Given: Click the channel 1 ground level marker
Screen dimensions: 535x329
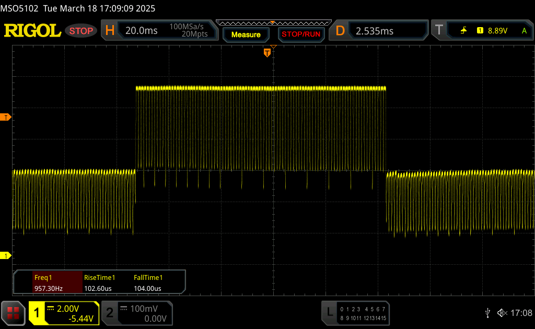Looking at the screenshot, I should point(5,256).
